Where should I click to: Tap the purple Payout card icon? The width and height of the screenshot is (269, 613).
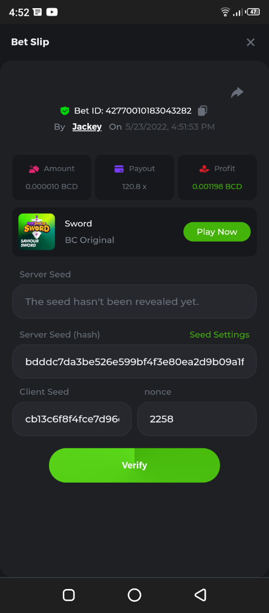coord(119,169)
